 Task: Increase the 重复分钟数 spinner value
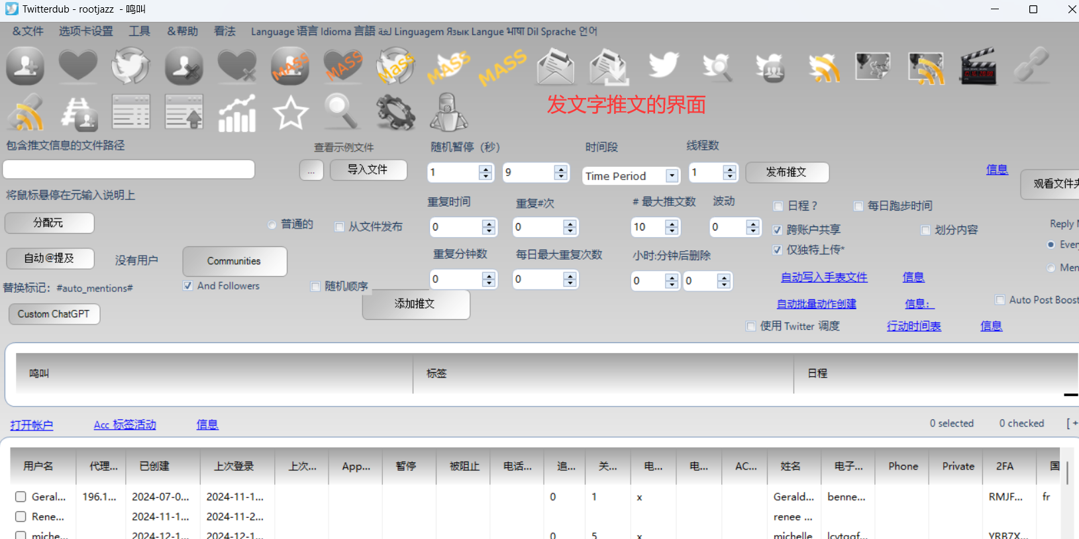pyautogui.click(x=489, y=275)
